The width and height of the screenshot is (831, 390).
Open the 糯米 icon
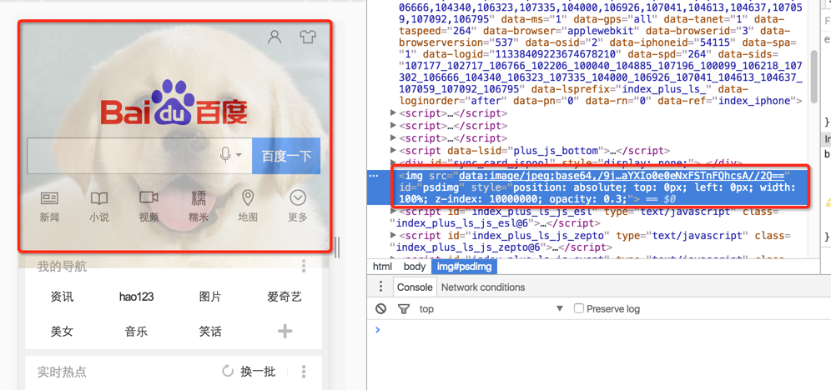(199, 198)
